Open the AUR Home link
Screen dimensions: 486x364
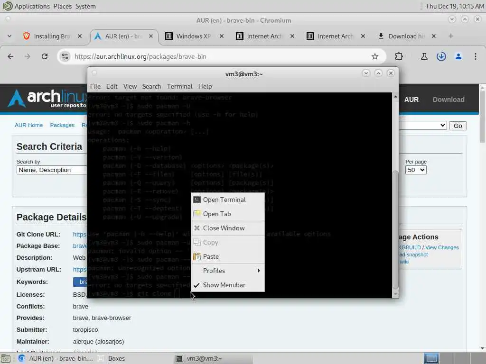click(x=29, y=125)
